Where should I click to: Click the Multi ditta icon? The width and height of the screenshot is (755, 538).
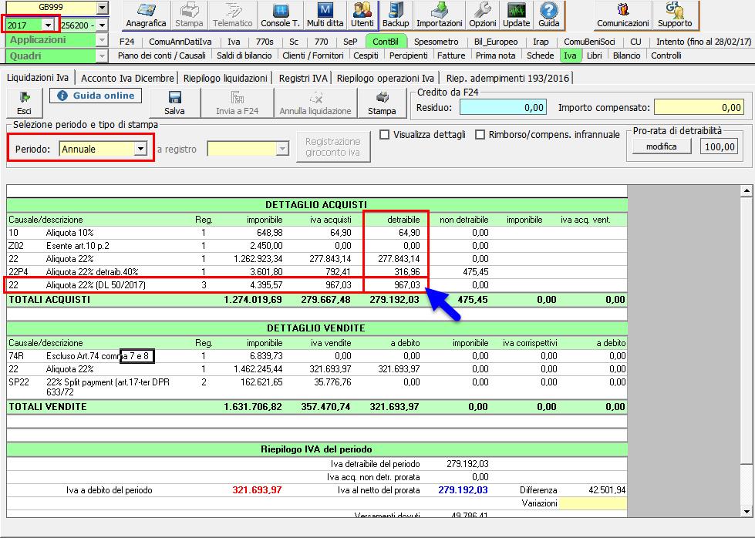pos(325,15)
